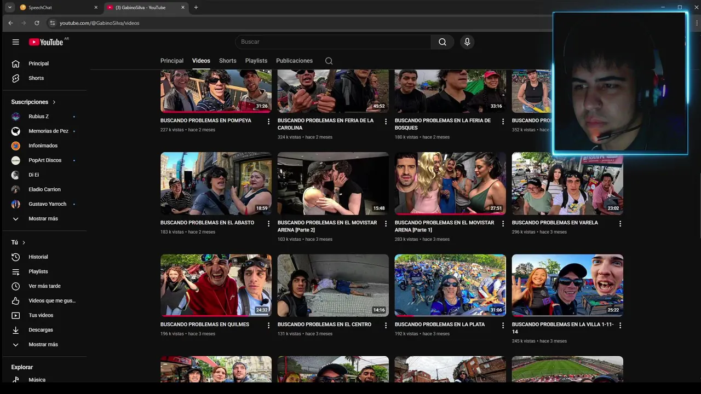Expand Suscripciones section

33,102
